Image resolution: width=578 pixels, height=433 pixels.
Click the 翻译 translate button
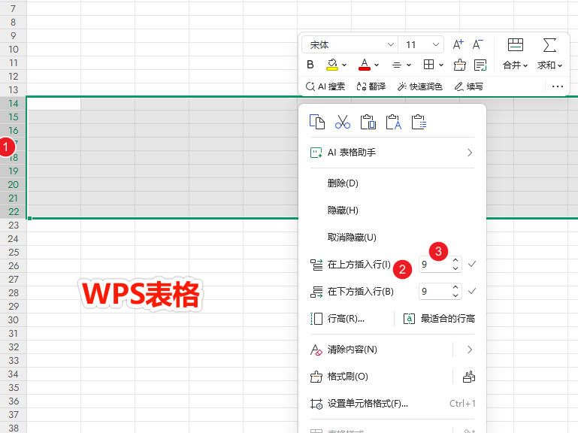pyautogui.click(x=371, y=86)
